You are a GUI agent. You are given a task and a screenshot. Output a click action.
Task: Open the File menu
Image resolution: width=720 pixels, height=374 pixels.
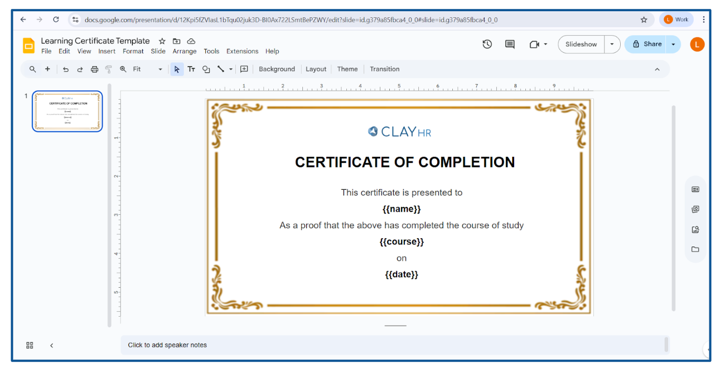pos(46,51)
